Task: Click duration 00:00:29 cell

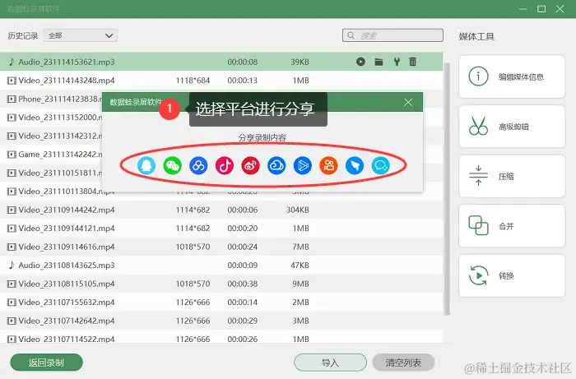Action: click(242, 321)
